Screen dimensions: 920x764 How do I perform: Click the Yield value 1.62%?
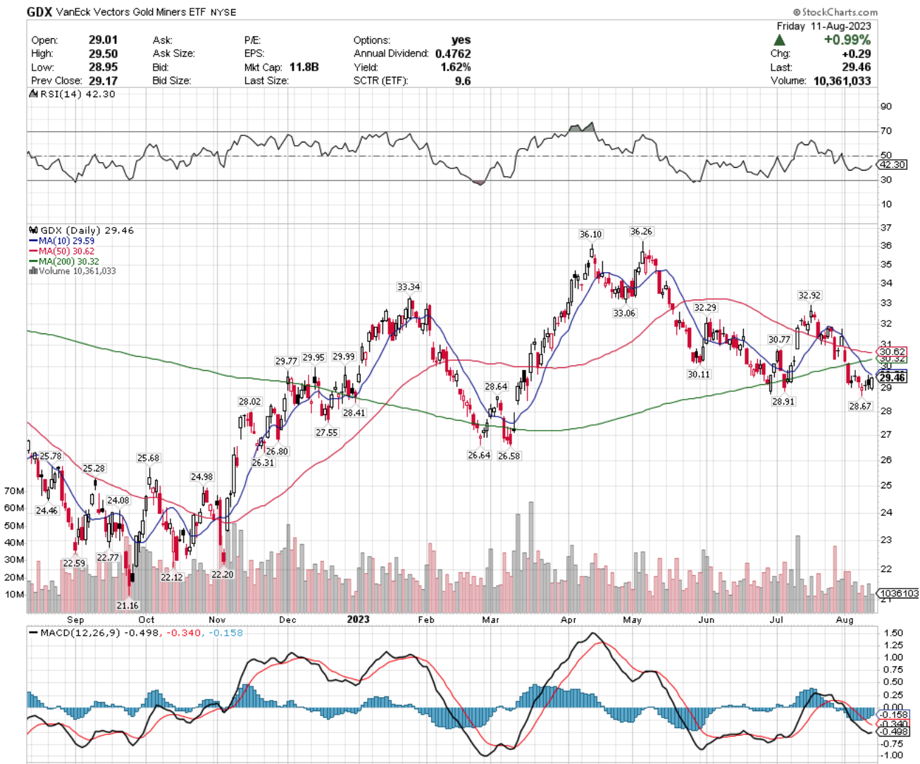coord(456,67)
